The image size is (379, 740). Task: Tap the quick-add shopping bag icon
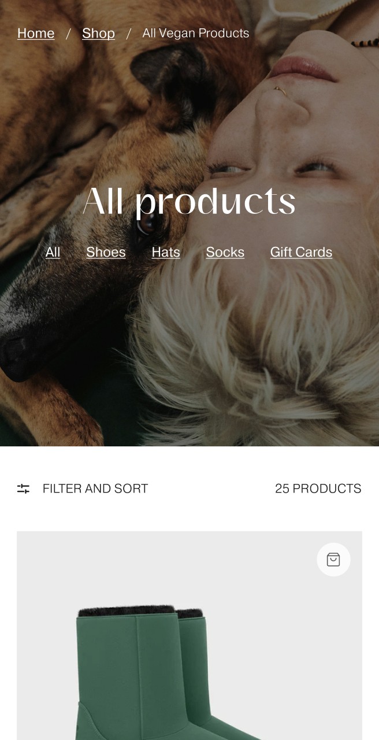pos(333,560)
